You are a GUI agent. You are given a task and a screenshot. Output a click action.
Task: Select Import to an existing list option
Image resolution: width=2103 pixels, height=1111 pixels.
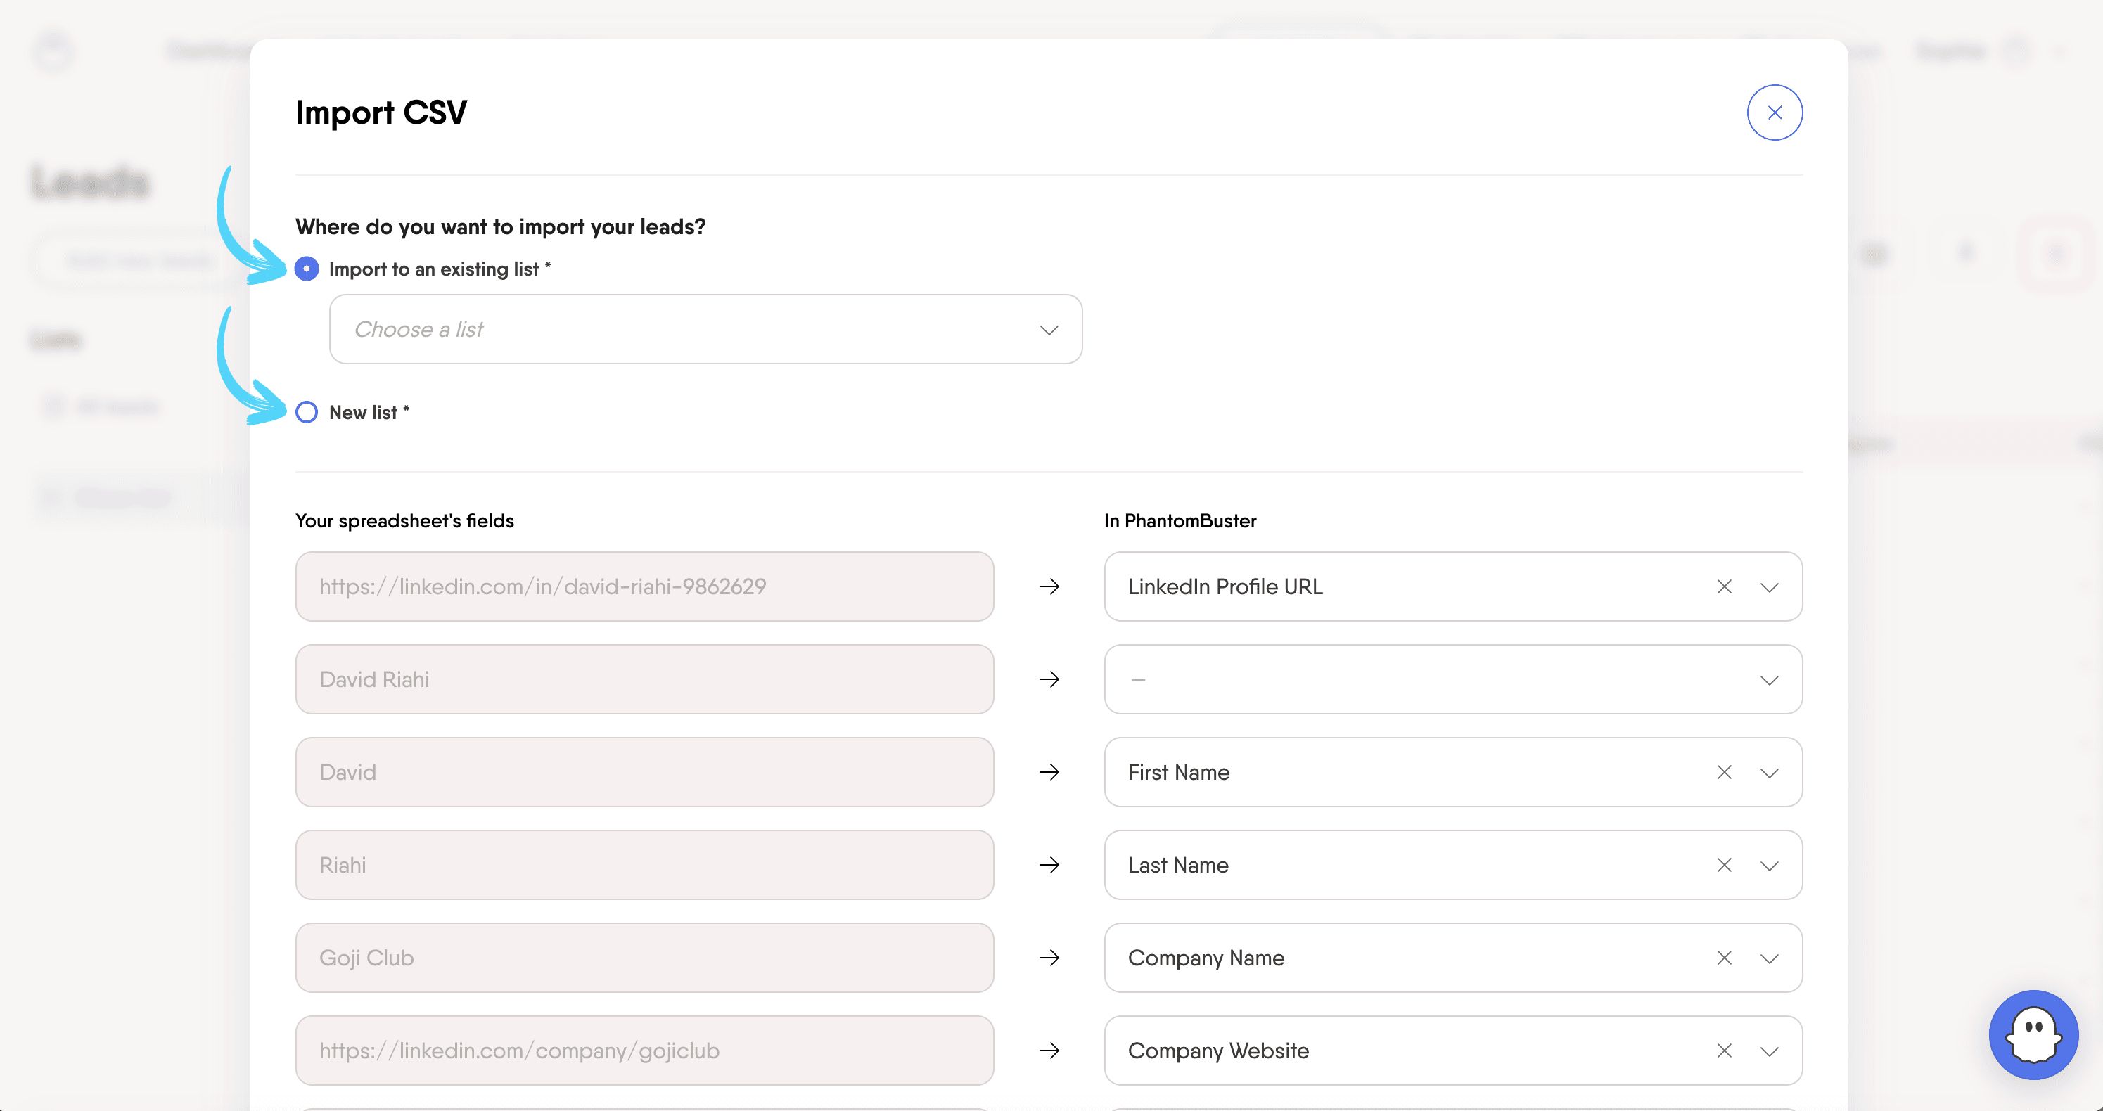[307, 269]
